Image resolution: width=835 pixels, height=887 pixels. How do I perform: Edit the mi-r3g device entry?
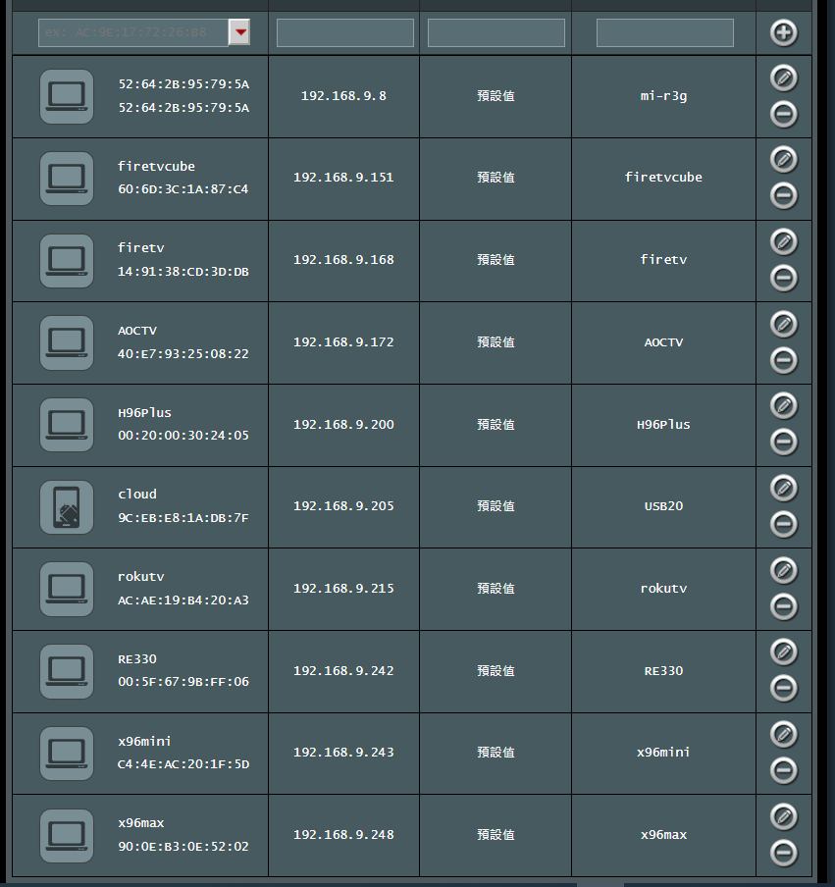[x=783, y=78]
